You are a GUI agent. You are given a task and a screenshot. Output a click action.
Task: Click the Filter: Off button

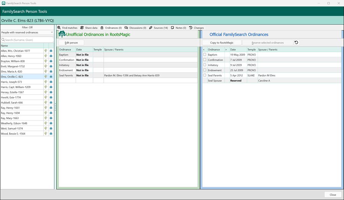click(x=27, y=27)
